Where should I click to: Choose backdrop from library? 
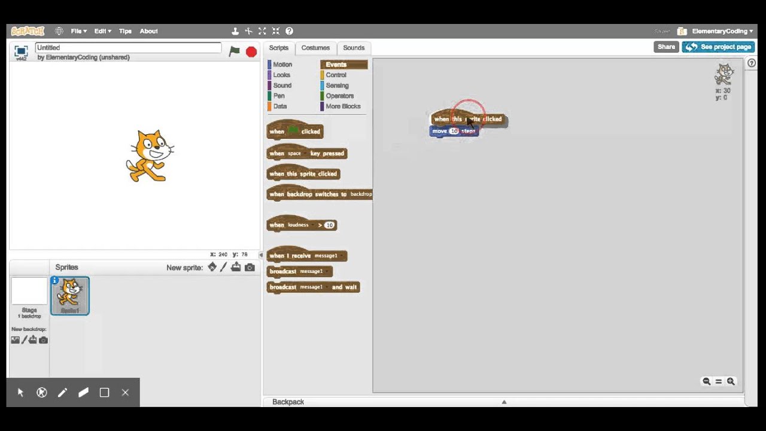15,340
